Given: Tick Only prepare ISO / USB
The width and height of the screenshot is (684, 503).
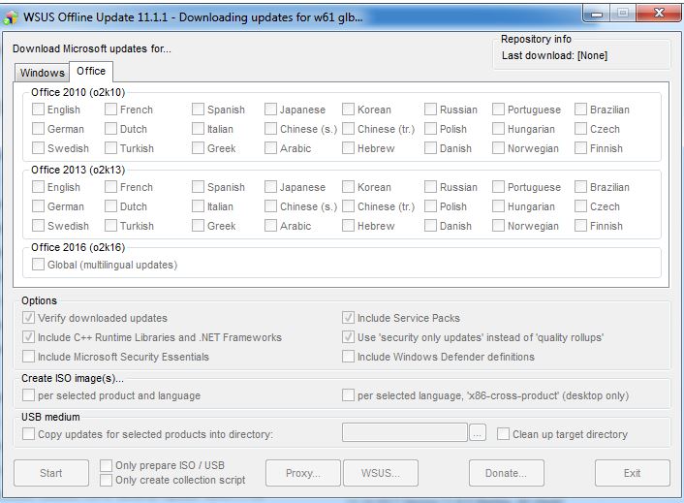Looking at the screenshot, I should pos(106,465).
